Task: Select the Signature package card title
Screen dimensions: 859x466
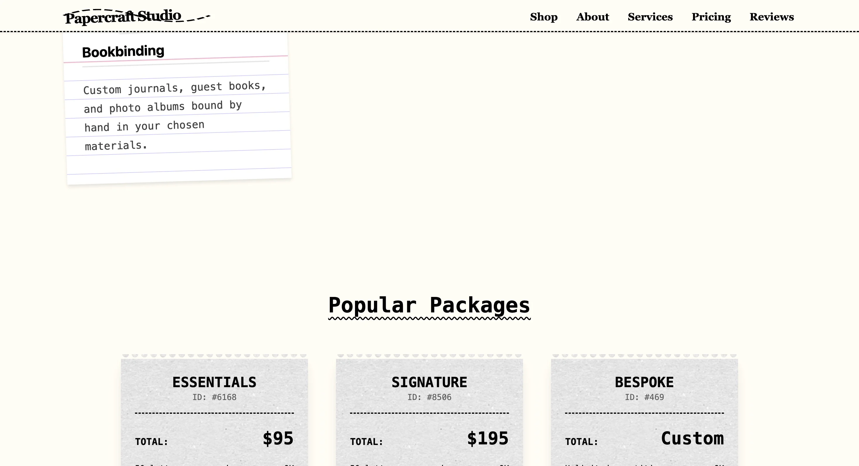Action: (x=429, y=382)
